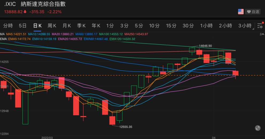This screenshot has height=139, width=265.
Task: Select the 周K weekly candlestick tab
Action: 52,26
